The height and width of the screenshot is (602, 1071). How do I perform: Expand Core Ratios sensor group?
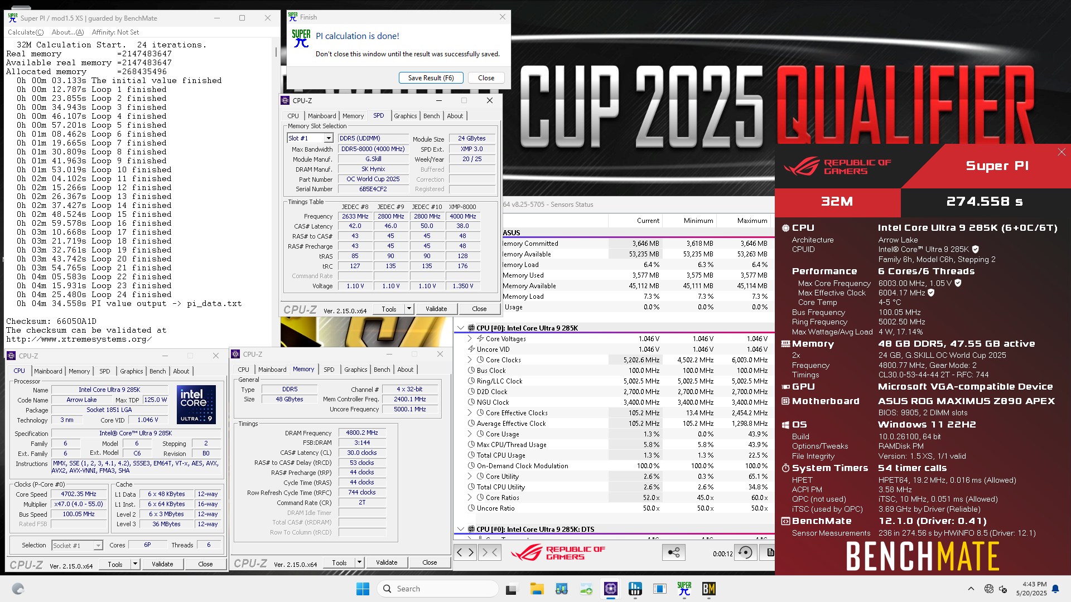pyautogui.click(x=470, y=497)
